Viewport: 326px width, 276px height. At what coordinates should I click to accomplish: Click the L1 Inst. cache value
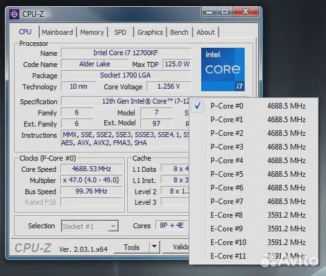[175, 180]
